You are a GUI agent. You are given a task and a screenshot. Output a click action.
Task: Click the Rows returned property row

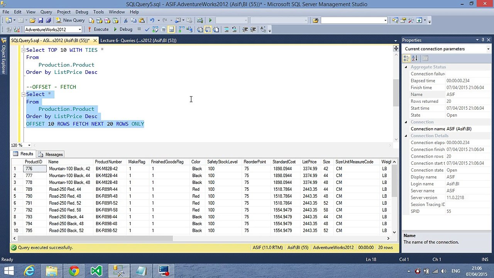(447, 102)
